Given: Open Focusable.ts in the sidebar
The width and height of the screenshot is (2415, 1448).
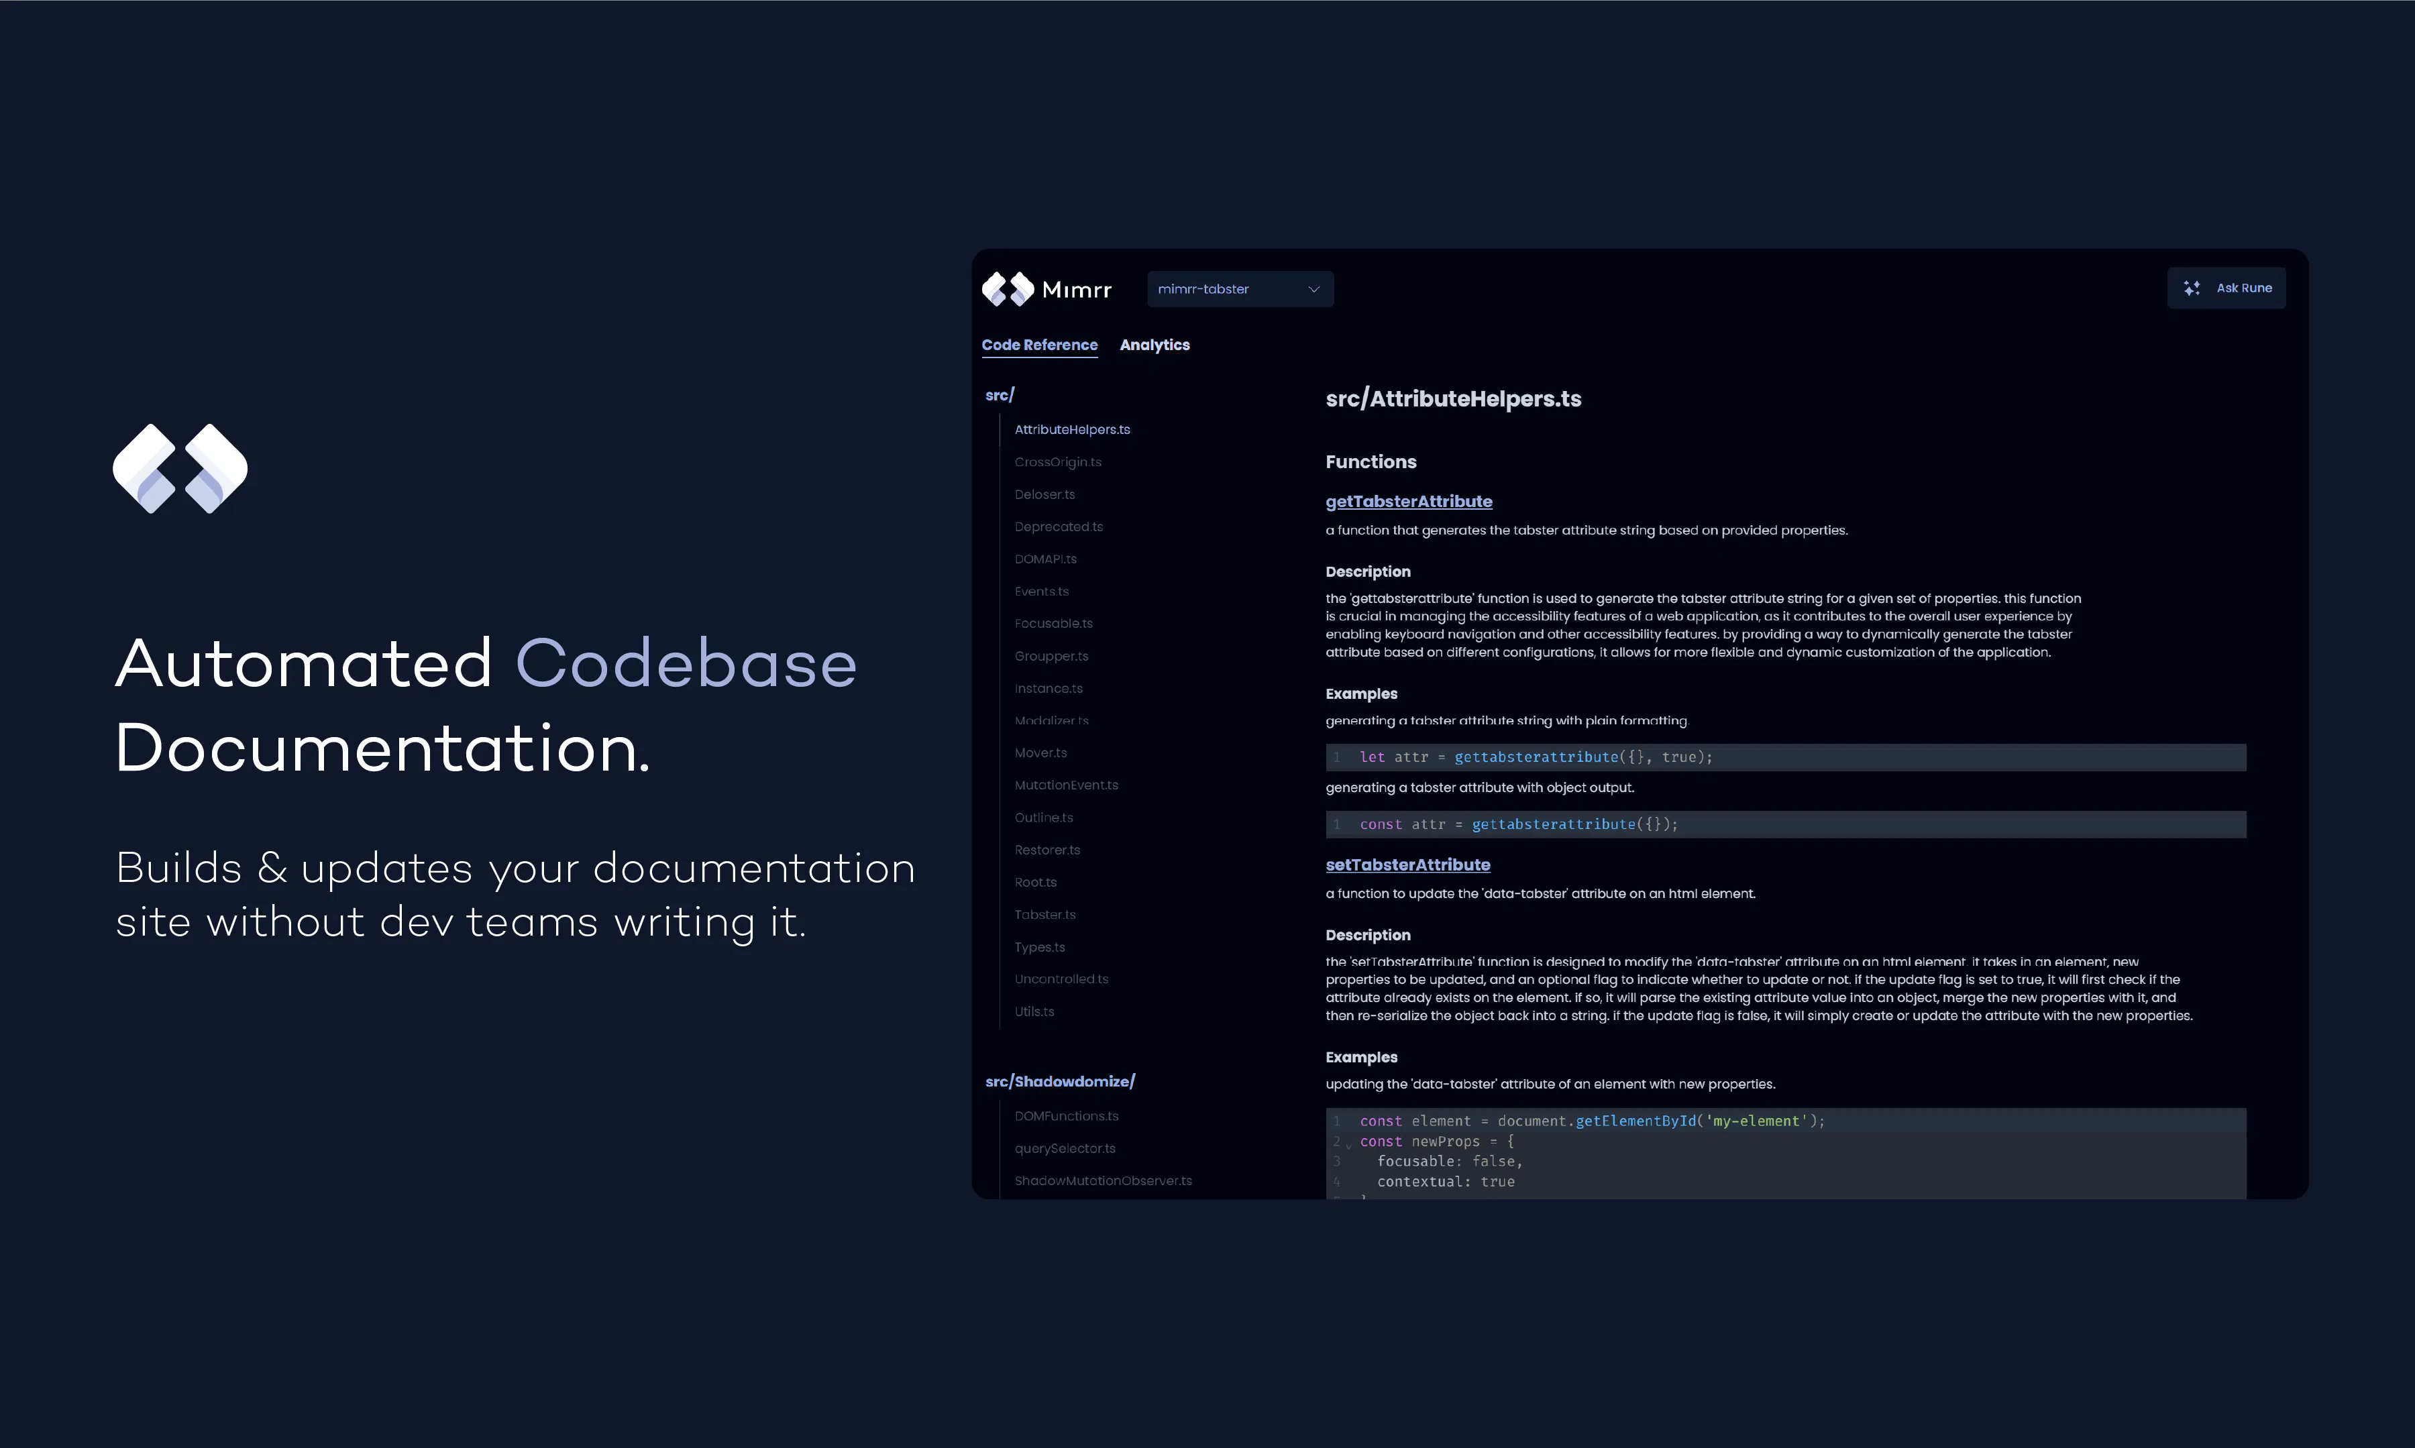Looking at the screenshot, I should click(x=1053, y=624).
